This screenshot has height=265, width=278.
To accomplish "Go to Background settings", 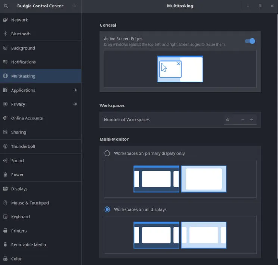I will 41,48.
